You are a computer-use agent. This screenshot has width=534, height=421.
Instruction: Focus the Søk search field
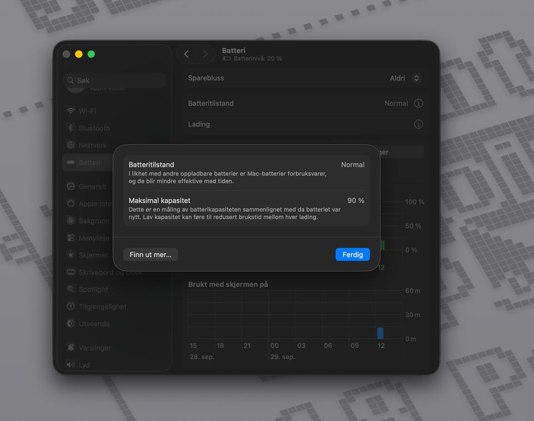tap(115, 80)
